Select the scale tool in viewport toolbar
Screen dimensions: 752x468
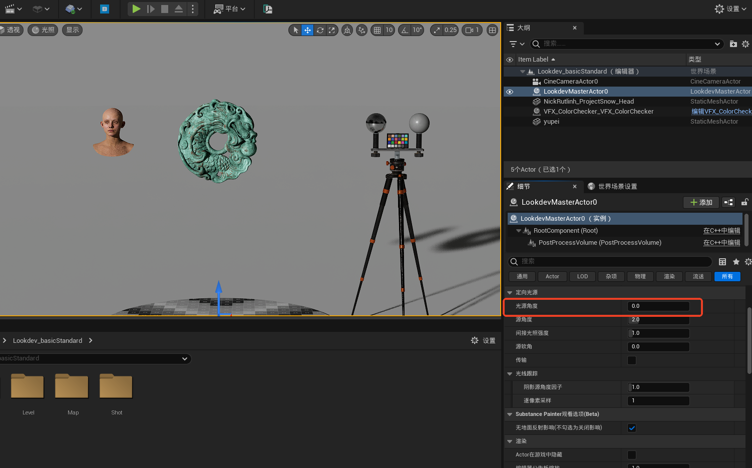click(x=331, y=30)
